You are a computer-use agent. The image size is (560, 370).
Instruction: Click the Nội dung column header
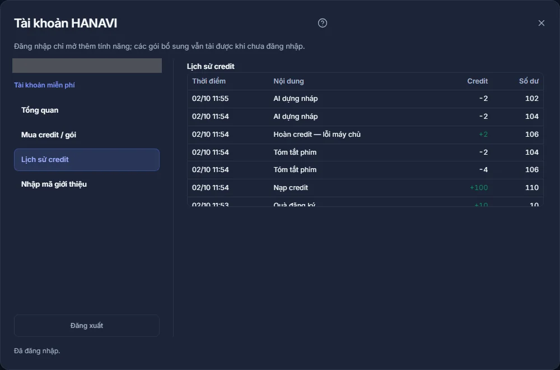[288, 81]
